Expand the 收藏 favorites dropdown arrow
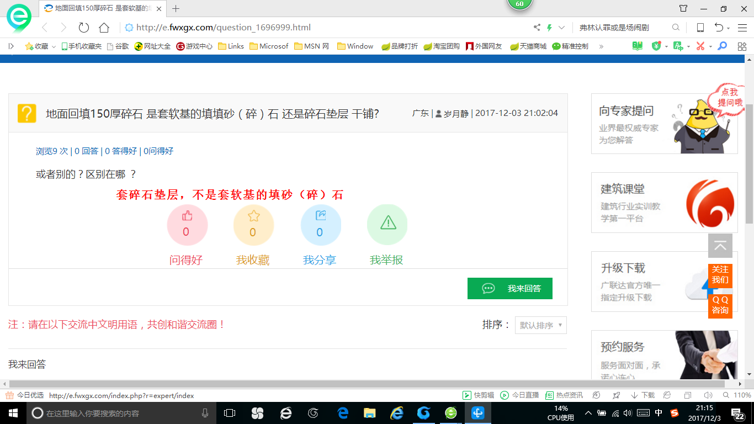 click(x=54, y=47)
